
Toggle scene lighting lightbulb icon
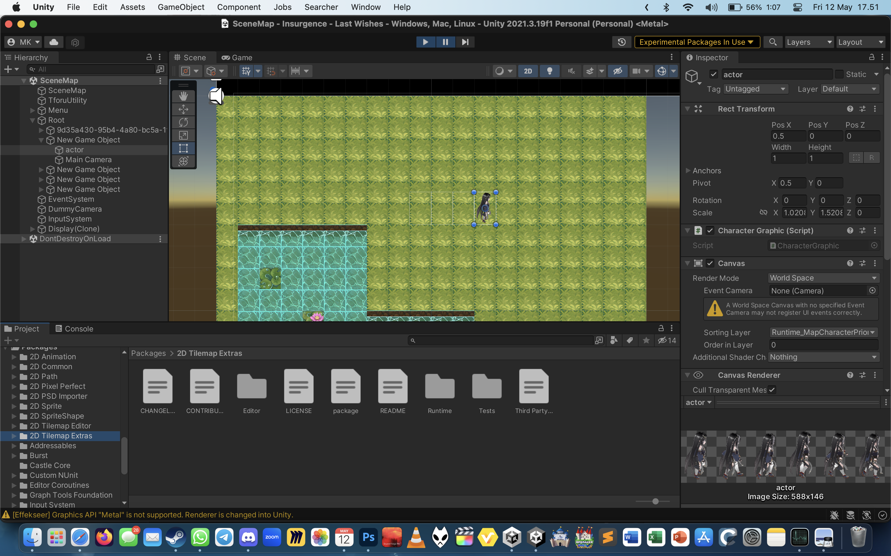coord(549,71)
